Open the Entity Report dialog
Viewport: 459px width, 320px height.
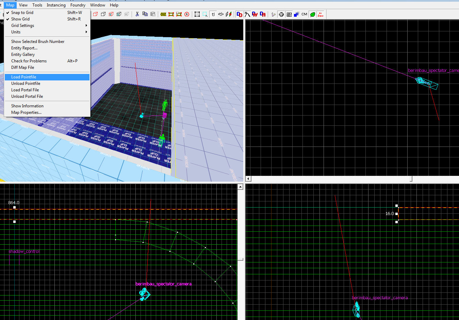pyautogui.click(x=24, y=48)
